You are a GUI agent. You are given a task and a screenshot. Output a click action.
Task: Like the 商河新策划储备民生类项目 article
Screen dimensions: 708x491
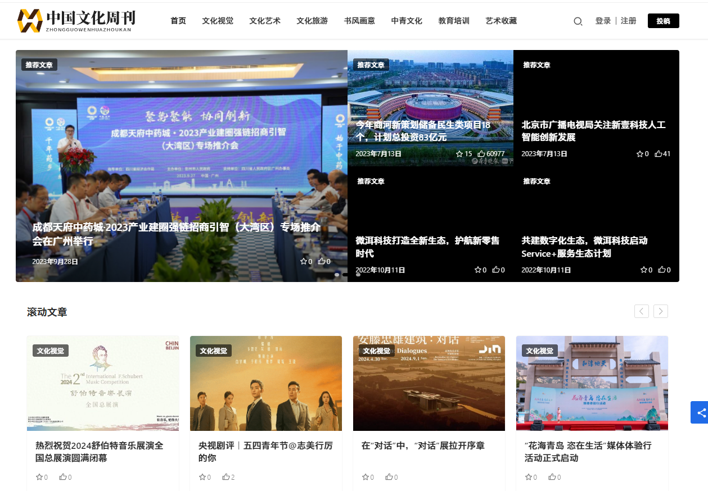coord(481,153)
